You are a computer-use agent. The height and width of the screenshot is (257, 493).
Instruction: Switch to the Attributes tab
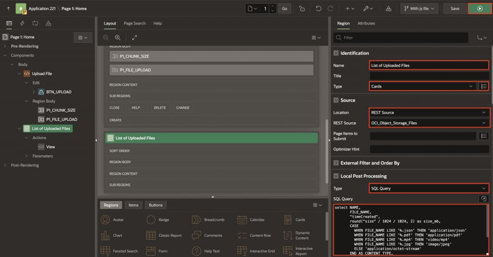click(x=366, y=23)
